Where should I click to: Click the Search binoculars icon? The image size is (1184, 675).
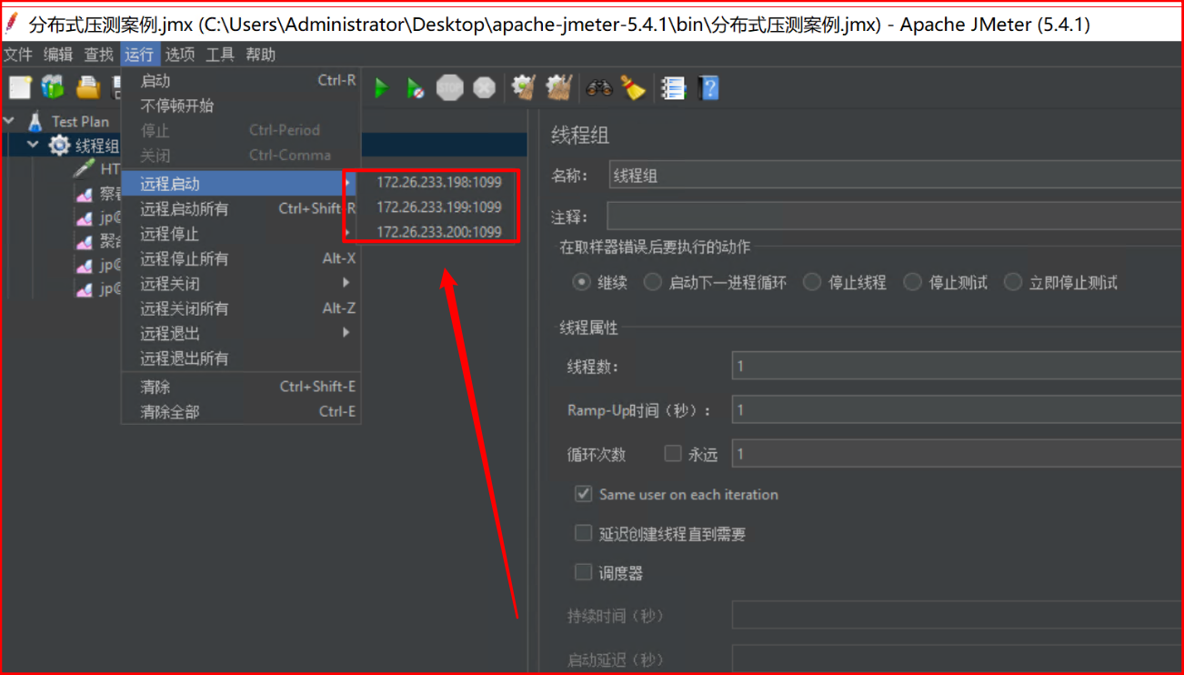[x=598, y=88]
